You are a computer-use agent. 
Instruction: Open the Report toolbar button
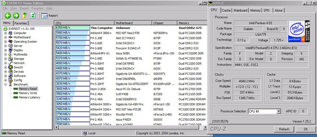click(50, 16)
